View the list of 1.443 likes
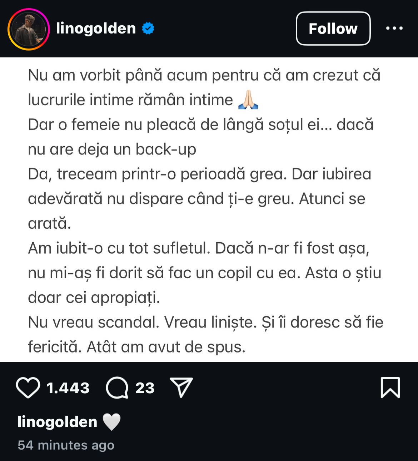This screenshot has width=418, height=461. tap(68, 388)
